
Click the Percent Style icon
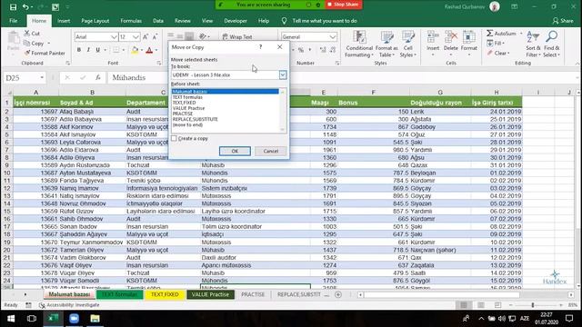(x=301, y=50)
